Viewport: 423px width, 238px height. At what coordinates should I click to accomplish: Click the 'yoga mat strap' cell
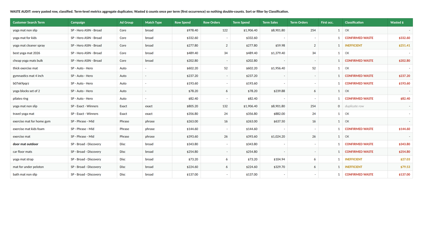(39, 159)
